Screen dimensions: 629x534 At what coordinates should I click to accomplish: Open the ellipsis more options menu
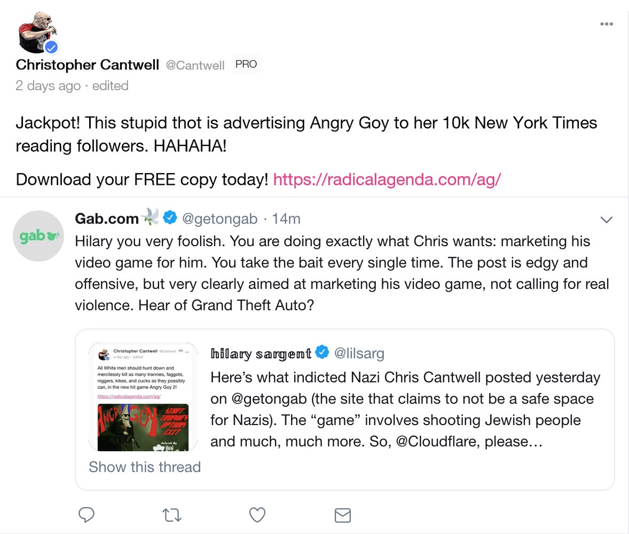coord(606,23)
